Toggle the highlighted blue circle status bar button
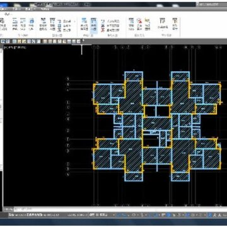227x227 pixels. tap(168, 215)
